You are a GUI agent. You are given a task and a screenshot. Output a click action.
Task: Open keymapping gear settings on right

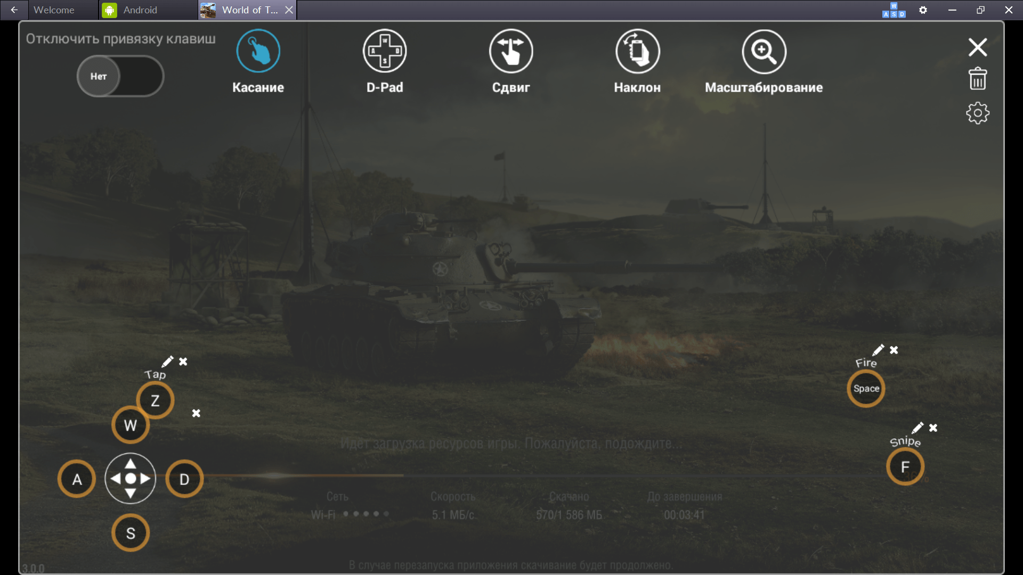977,113
